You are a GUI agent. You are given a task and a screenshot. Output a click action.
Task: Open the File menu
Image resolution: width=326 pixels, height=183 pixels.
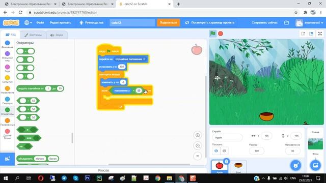tap(40, 22)
